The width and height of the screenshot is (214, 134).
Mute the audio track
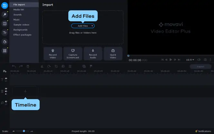pyautogui.click(x=6, y=102)
